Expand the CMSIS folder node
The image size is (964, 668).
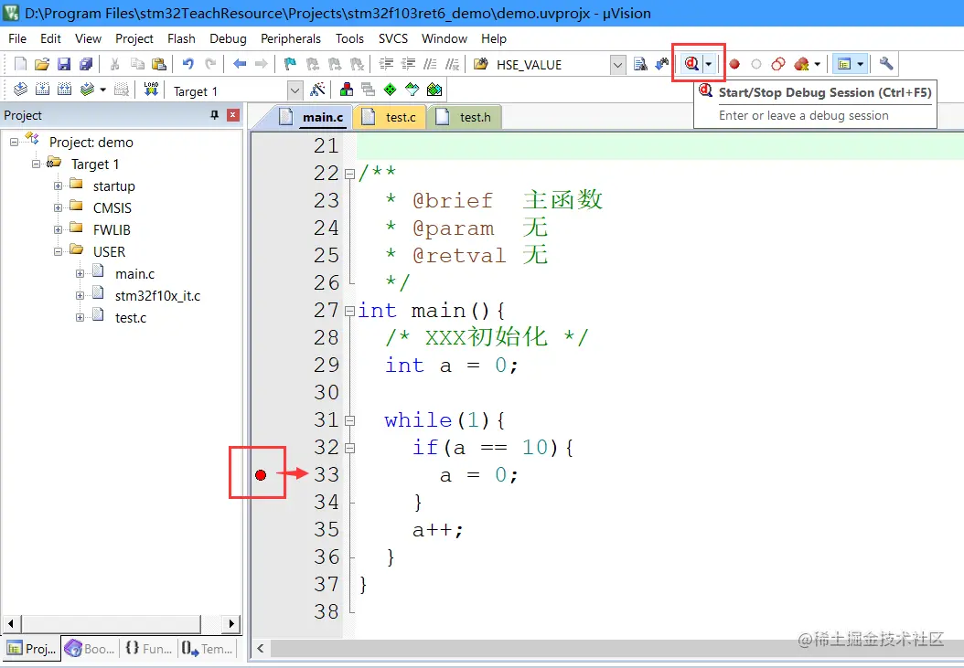58,207
